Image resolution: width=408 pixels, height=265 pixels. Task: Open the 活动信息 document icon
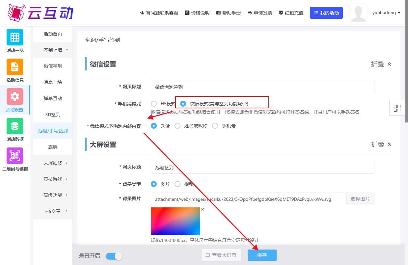coord(15,67)
